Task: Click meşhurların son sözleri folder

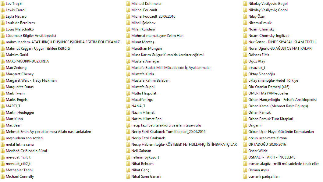Action: pos(24,138)
